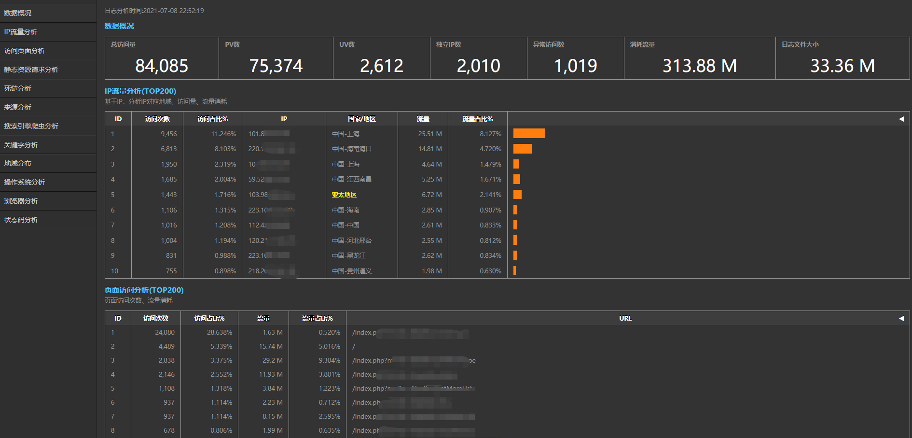
Task: Click the 24,080 page visit count
Action: (165, 332)
